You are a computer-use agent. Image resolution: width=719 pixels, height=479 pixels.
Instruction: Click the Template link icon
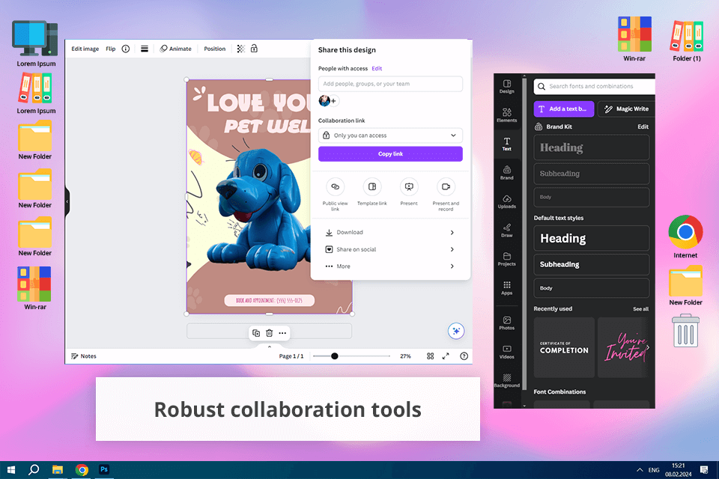372,186
